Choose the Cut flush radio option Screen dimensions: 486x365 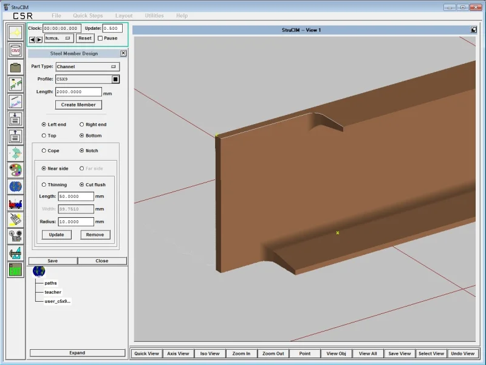pyautogui.click(x=81, y=185)
